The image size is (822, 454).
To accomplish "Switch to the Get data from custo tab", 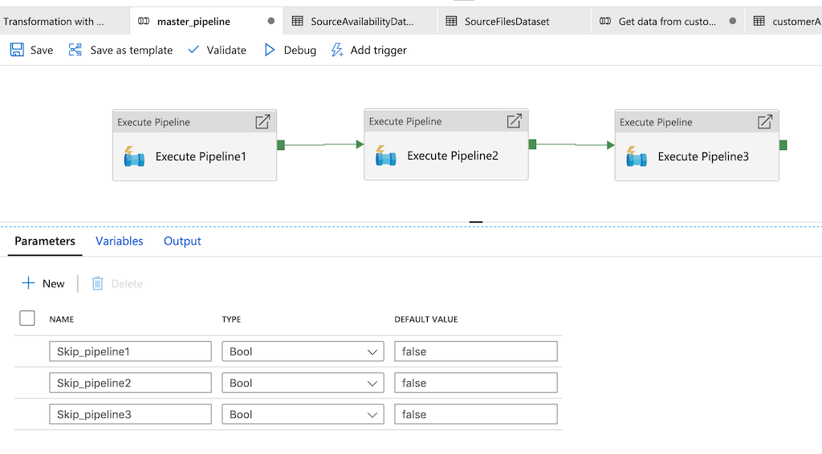I will click(x=668, y=21).
